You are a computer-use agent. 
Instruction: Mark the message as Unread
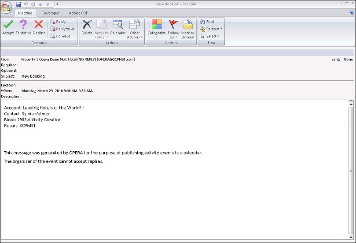(188, 29)
